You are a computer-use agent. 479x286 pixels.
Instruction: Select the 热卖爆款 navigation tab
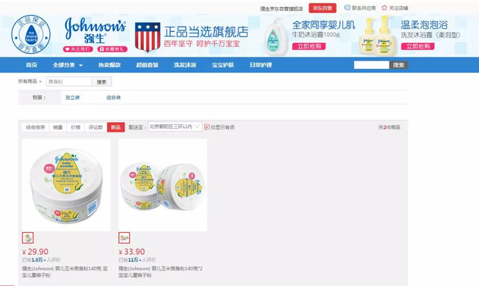[109, 65]
